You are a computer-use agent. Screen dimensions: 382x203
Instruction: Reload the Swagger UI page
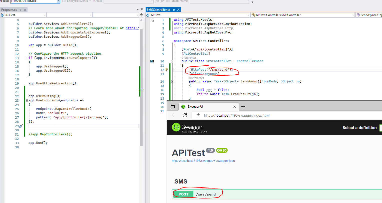coord(185,115)
